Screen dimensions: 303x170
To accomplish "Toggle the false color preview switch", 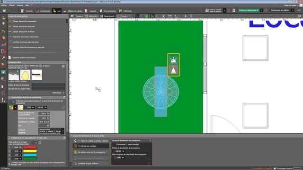I will point(34,143).
